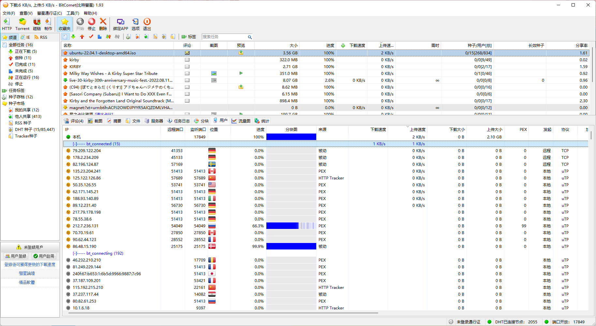Click the 绑定APP toolbar icon
Screen dimensions: 596x326
(x=121, y=24)
